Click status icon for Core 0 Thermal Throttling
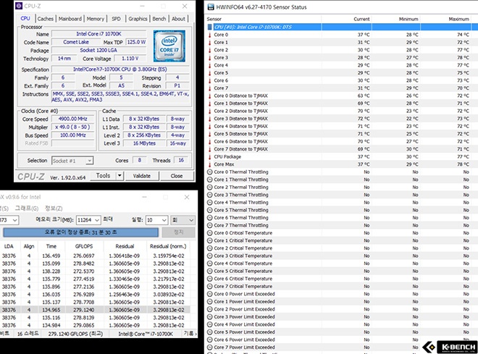The image size is (478, 354). coord(210,172)
